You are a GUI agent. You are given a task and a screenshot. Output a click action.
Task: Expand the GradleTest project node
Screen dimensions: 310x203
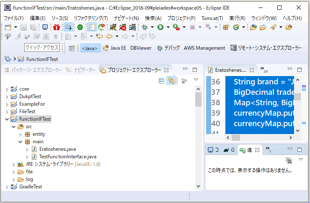(x=7, y=187)
